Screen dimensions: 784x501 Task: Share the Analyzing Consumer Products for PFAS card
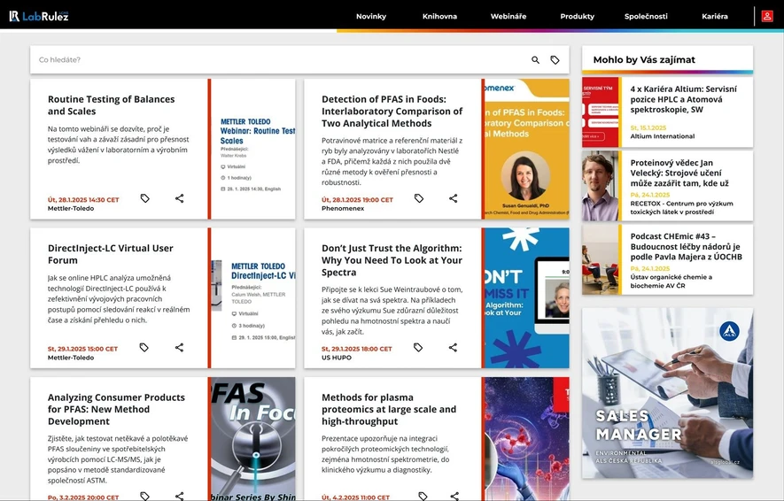tap(180, 496)
